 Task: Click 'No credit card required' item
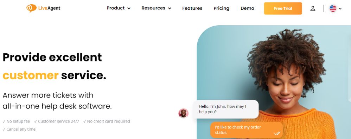[107, 121]
